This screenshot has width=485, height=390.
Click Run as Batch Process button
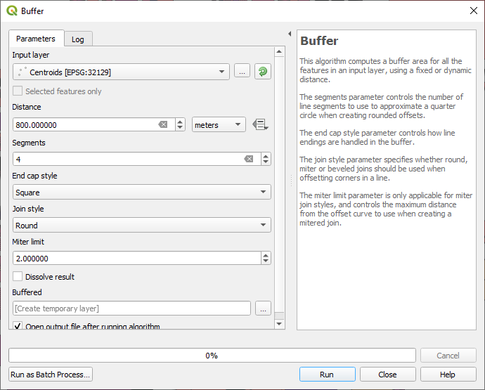coord(51,375)
